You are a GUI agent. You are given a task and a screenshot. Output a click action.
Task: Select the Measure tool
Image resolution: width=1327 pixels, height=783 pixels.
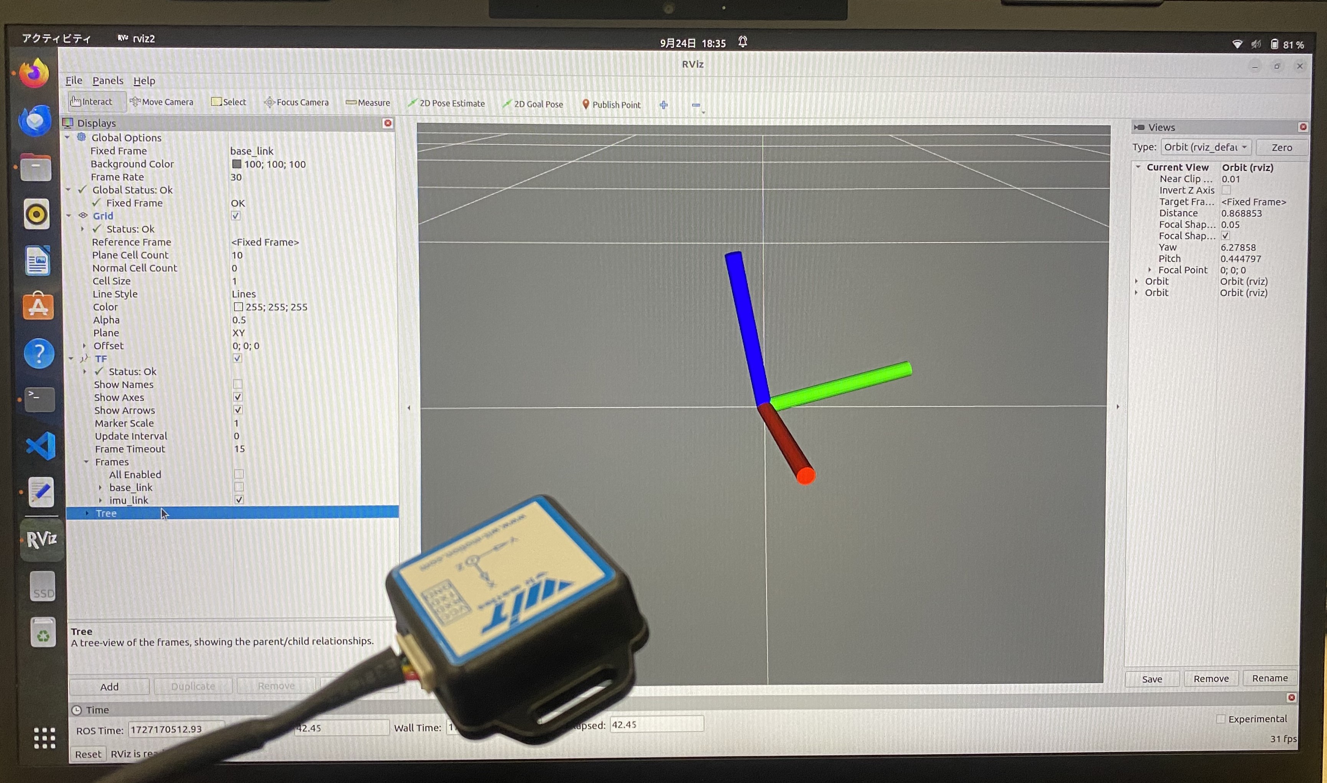point(368,103)
